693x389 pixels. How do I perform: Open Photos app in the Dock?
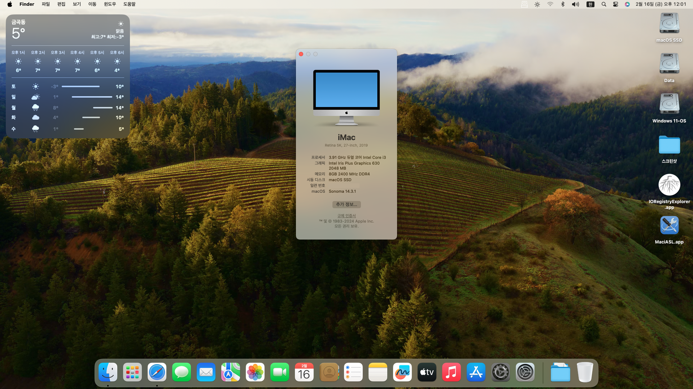[255, 372]
